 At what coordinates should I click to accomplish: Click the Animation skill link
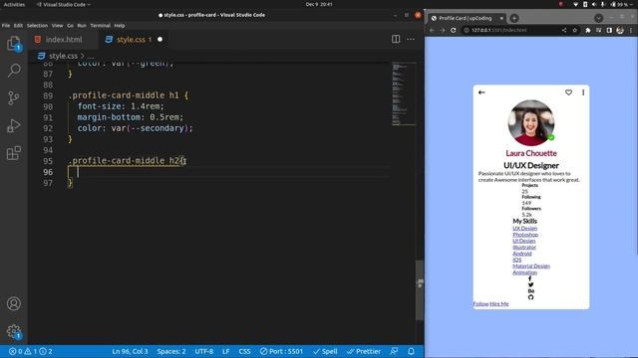coord(524,272)
